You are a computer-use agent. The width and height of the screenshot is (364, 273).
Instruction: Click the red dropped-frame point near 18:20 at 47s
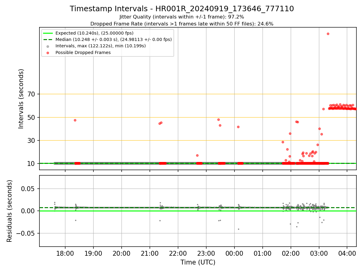point(75,120)
